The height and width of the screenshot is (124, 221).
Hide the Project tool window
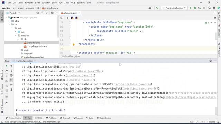(x=57, y=13)
